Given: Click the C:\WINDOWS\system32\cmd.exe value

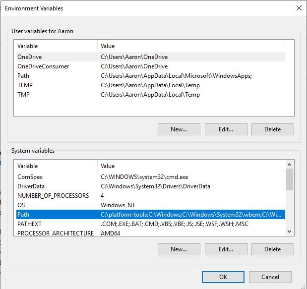Looking at the screenshot, I should 144,177.
